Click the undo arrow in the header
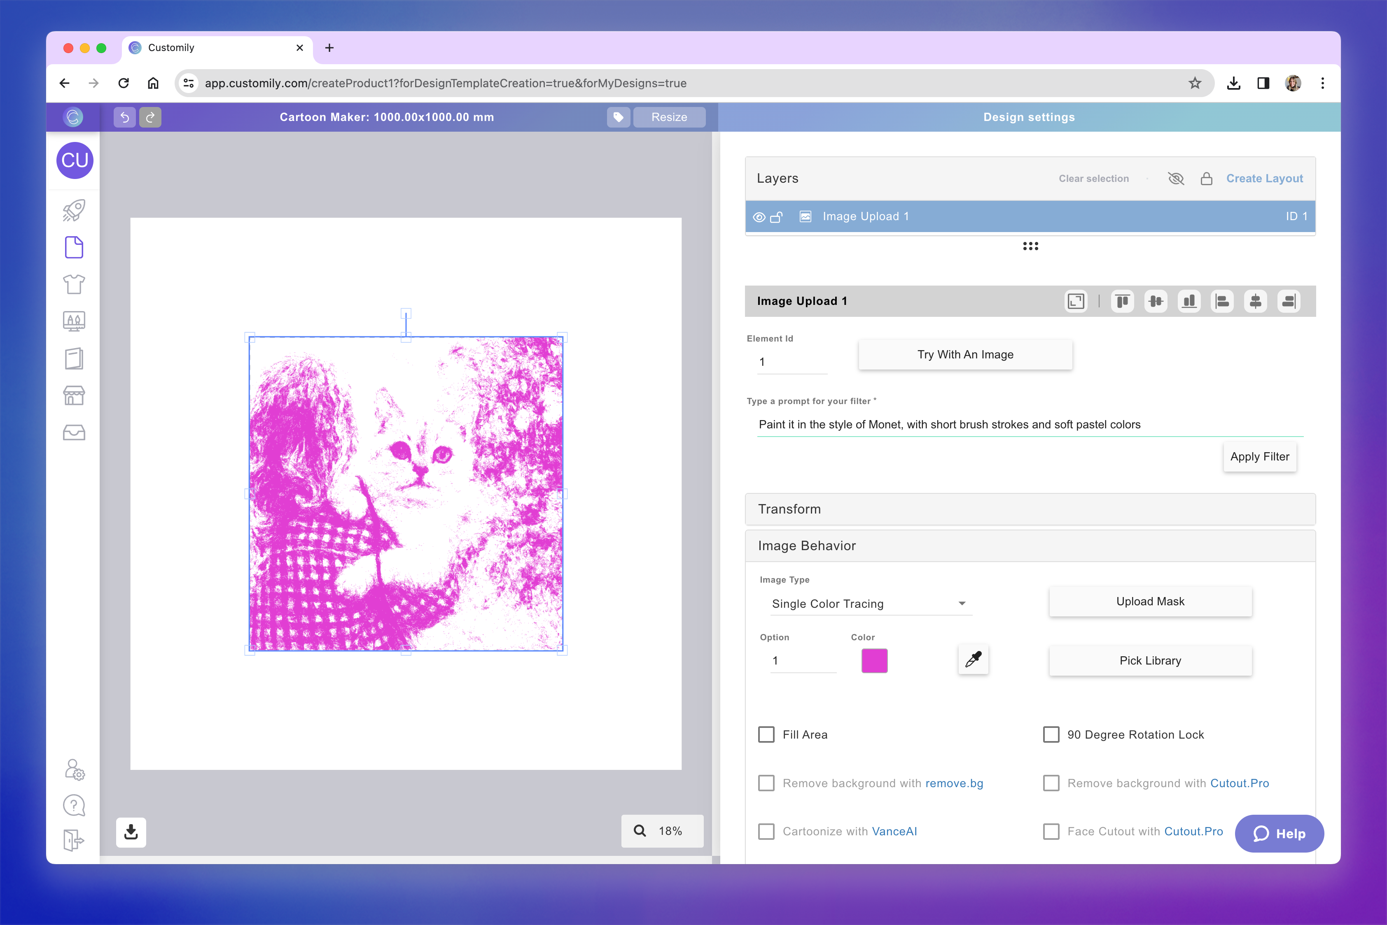Viewport: 1387px width, 925px height. 125,117
